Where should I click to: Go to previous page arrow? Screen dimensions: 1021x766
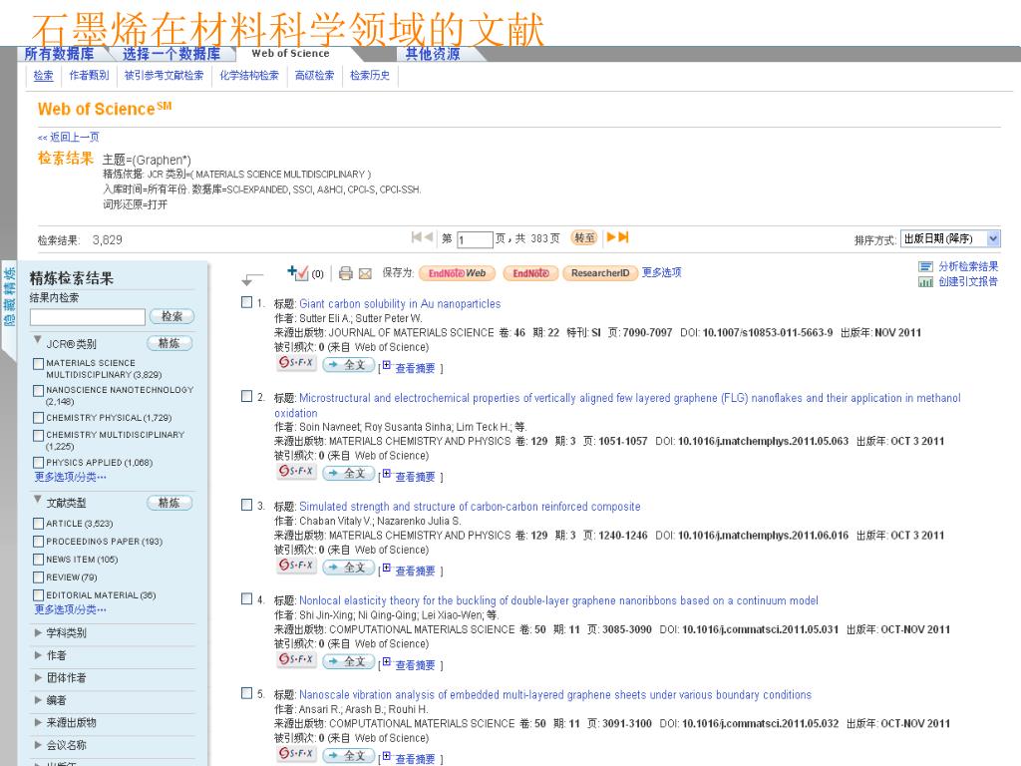tap(429, 237)
